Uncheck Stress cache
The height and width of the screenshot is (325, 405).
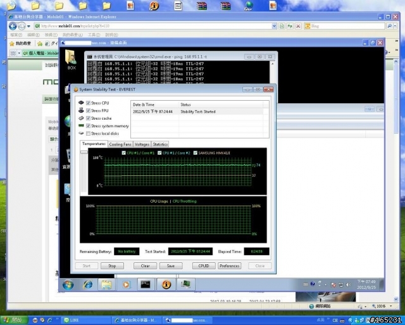click(89, 118)
